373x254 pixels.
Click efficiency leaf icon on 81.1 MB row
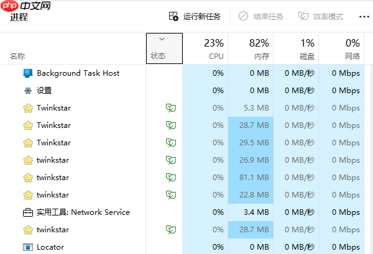pos(170,178)
